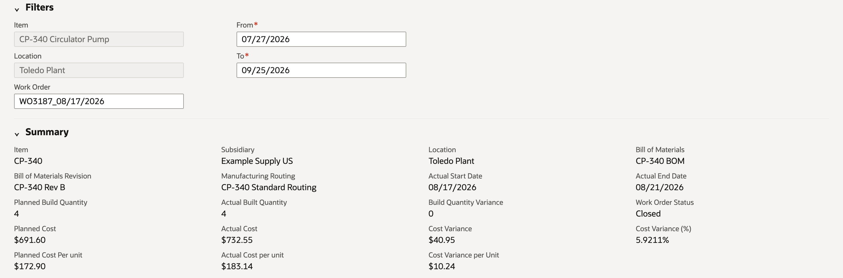The image size is (843, 278).
Task: Click the To date field
Action: (321, 70)
